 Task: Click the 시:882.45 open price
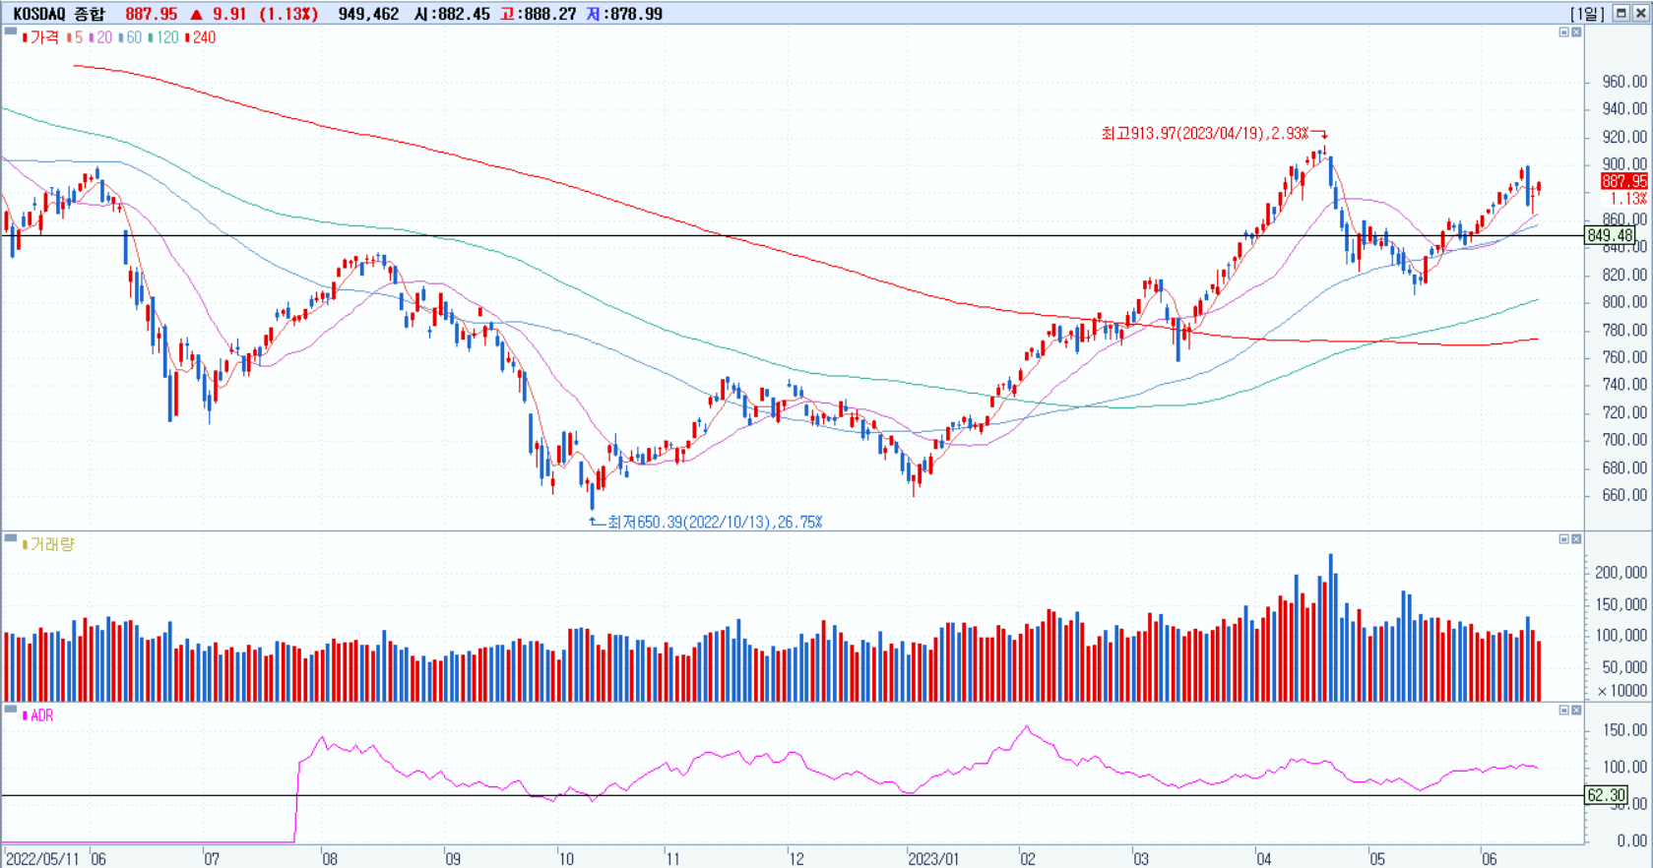coord(452,14)
